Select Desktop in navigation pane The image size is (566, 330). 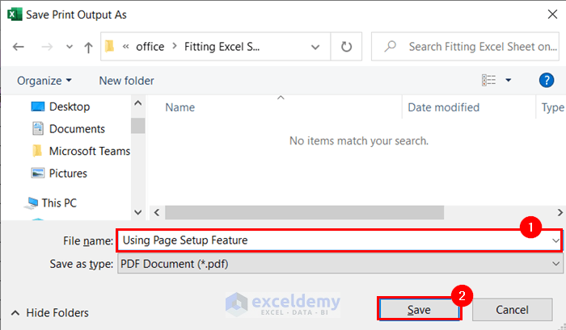point(70,107)
